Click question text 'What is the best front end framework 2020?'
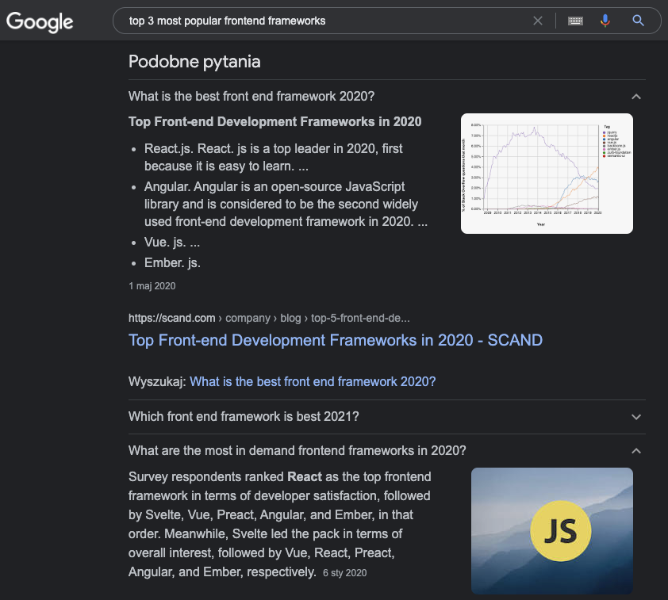 click(251, 96)
